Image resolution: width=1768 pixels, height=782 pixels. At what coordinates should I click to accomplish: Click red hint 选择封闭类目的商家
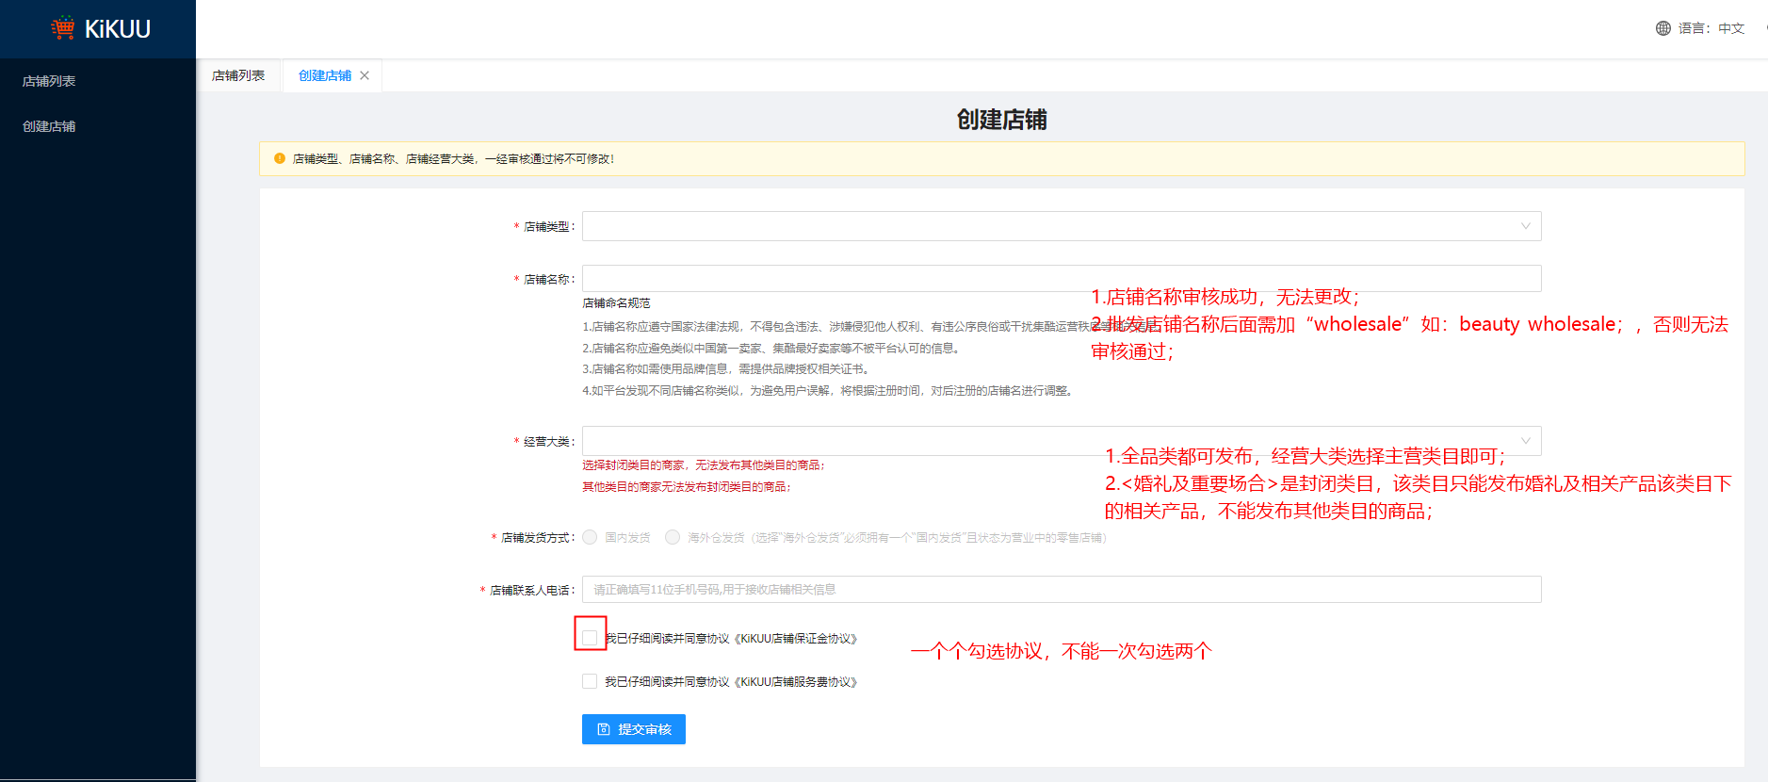[x=704, y=465]
